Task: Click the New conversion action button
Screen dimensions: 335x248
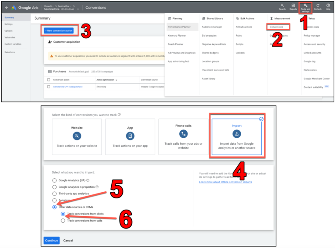Action: click(62, 31)
